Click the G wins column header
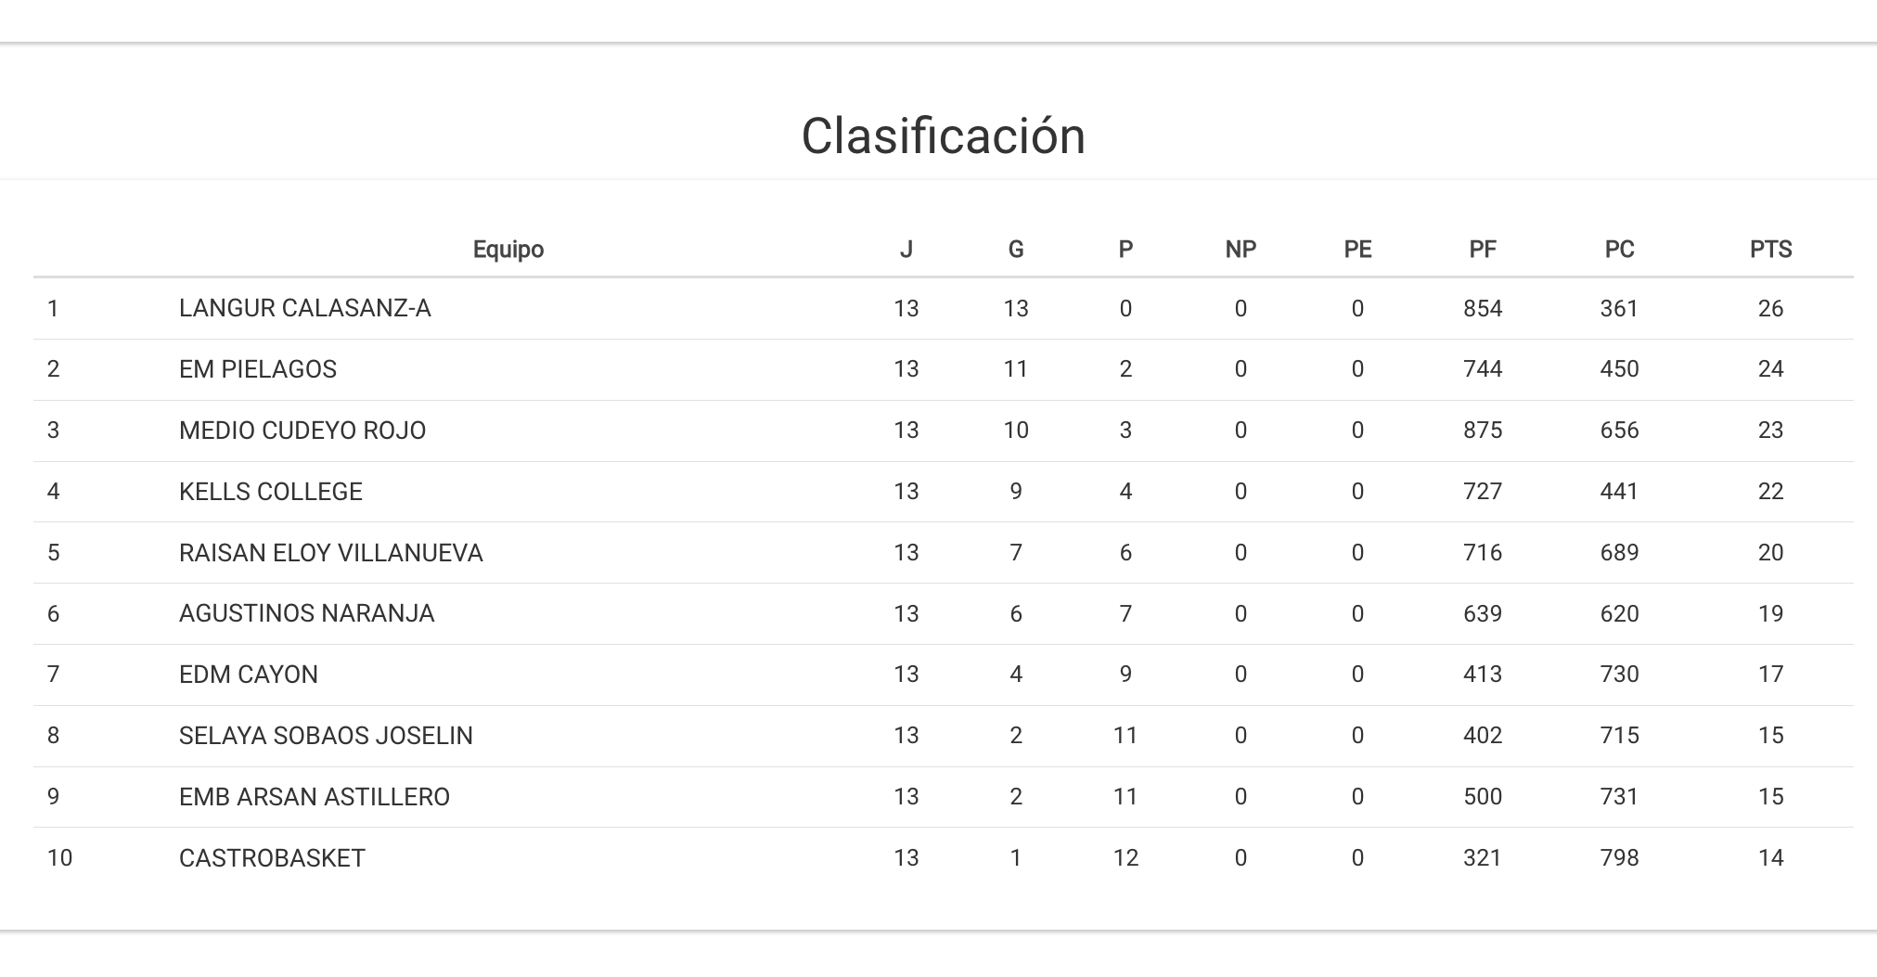This screenshot has width=1877, height=977. [1015, 250]
